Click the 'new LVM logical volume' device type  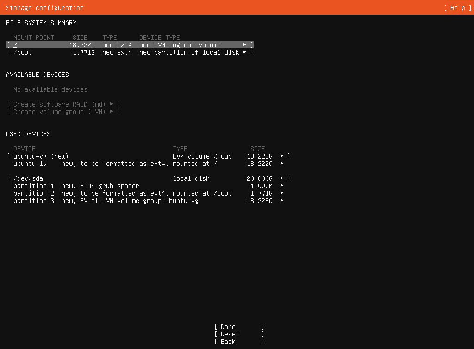(x=180, y=45)
